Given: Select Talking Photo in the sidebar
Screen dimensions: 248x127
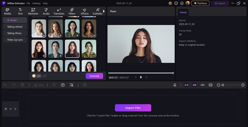Looking at the screenshot, I should click(15, 33).
